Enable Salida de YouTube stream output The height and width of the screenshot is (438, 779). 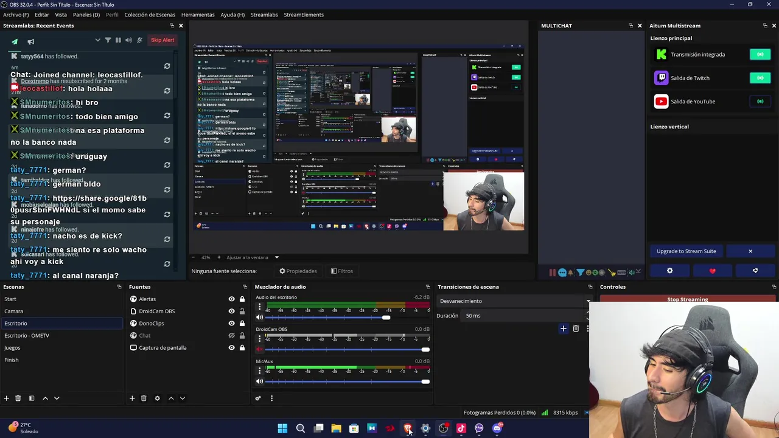pos(760,102)
